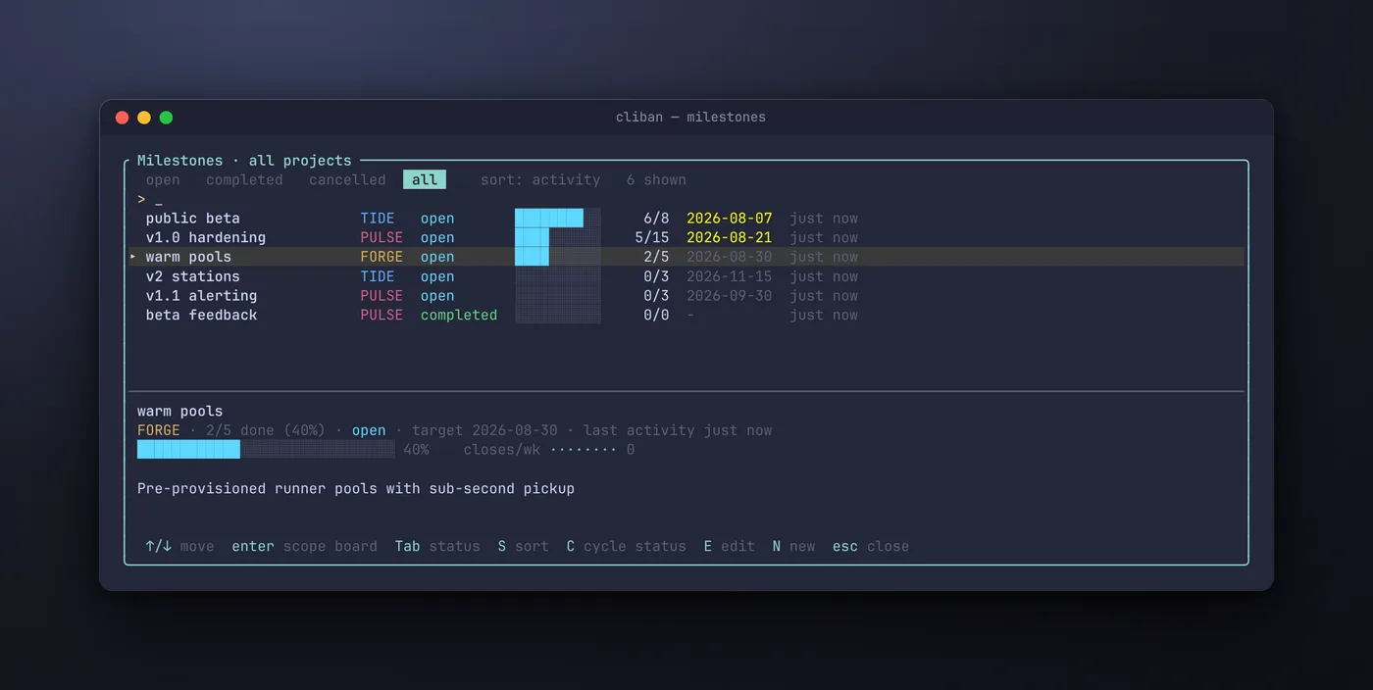
Task: Click the public beta progress bar
Action: point(558,219)
